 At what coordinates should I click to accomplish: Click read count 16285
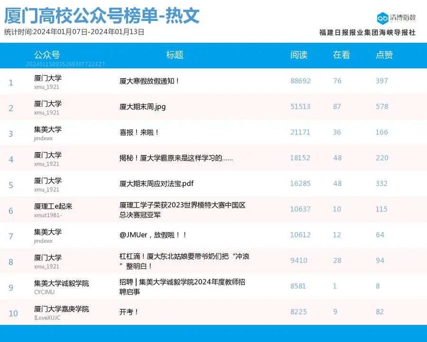[x=300, y=183]
